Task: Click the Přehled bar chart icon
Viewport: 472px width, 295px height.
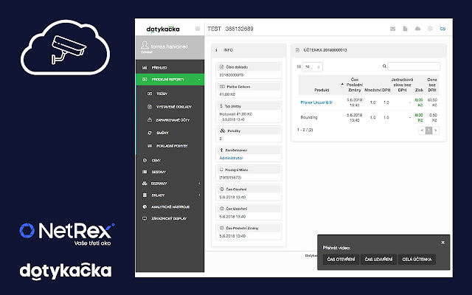Action: pyautogui.click(x=145, y=68)
